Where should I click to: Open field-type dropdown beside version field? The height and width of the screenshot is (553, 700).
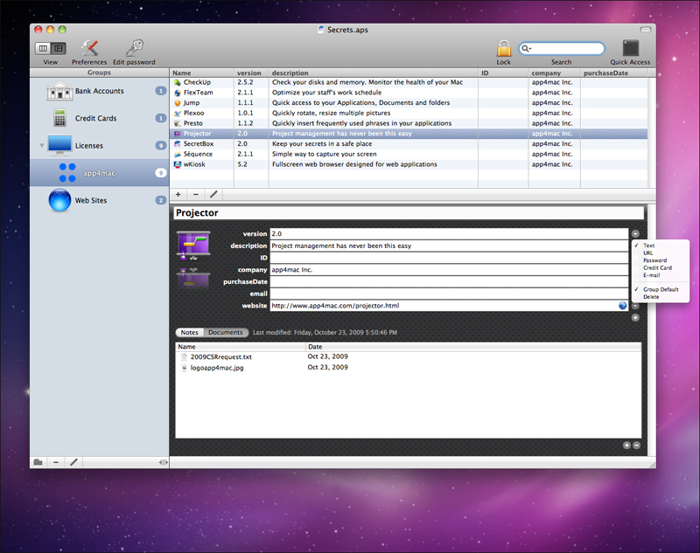tap(635, 234)
